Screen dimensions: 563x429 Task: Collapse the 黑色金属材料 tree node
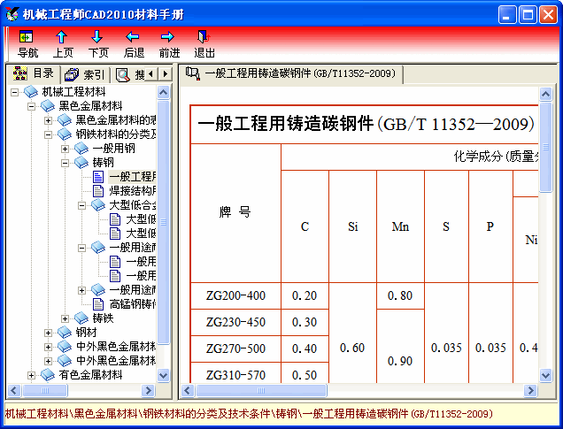pyautogui.click(x=31, y=106)
